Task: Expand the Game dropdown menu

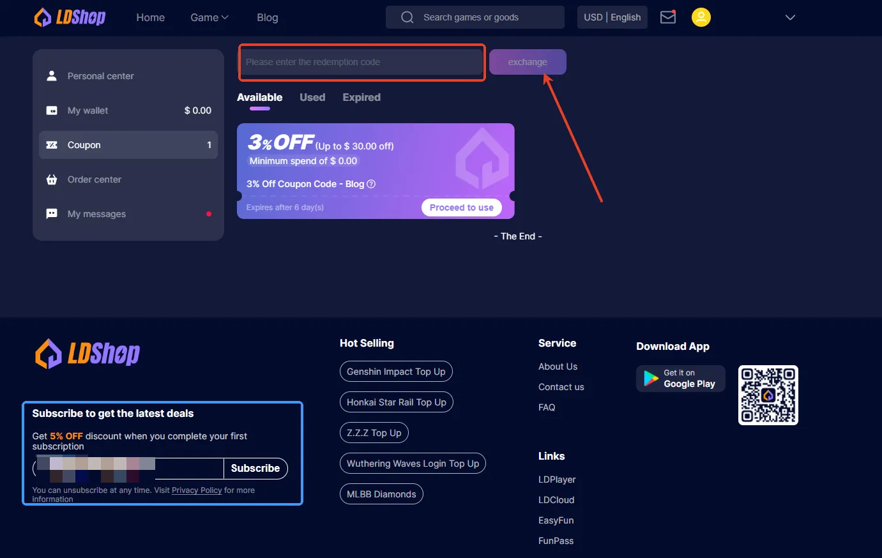Action: pos(209,17)
